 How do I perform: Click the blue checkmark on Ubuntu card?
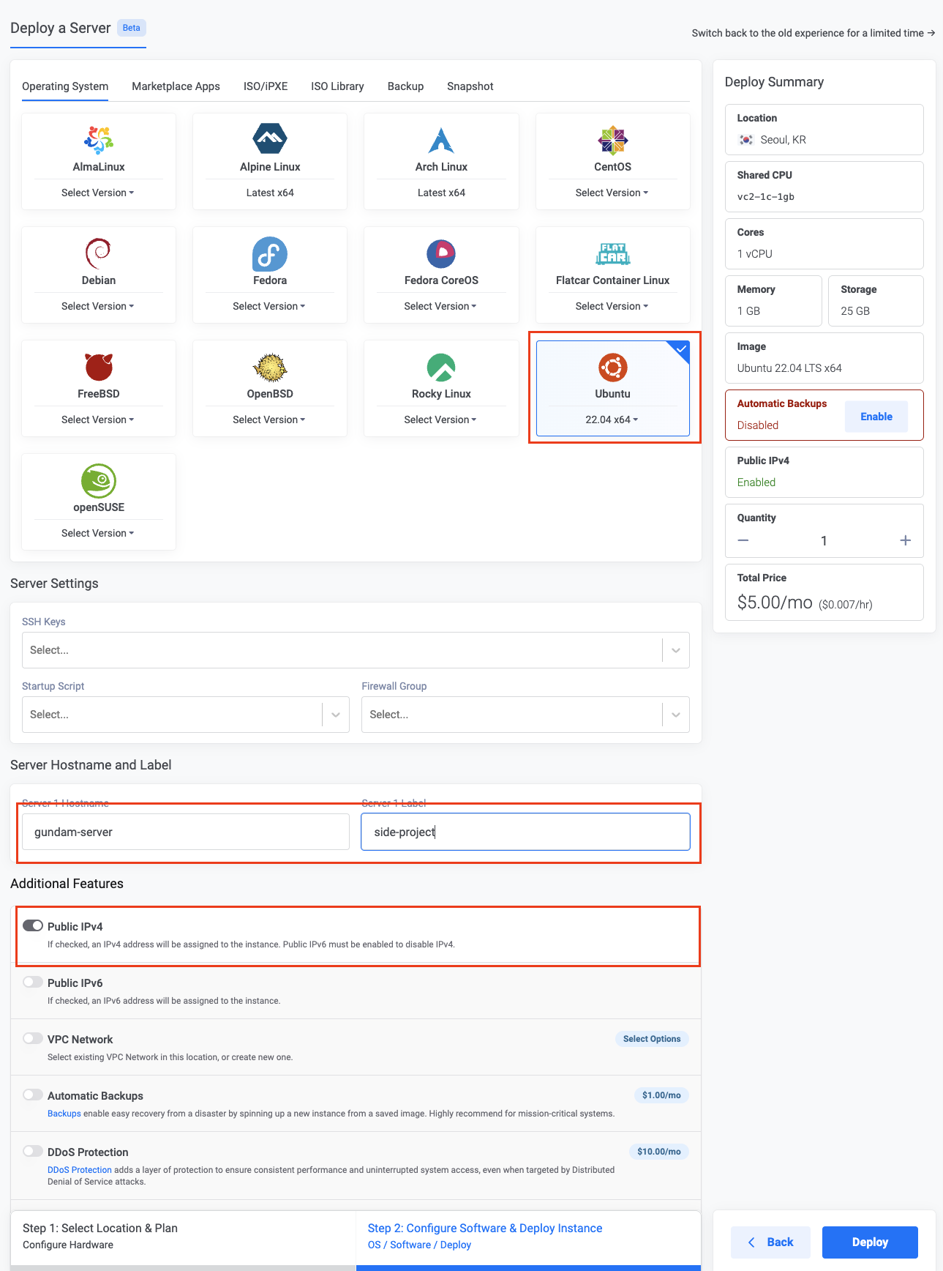tap(682, 349)
